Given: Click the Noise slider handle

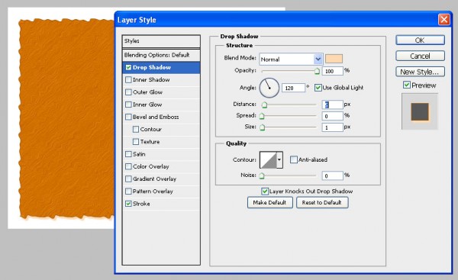Looking at the screenshot, I should (x=262, y=175).
